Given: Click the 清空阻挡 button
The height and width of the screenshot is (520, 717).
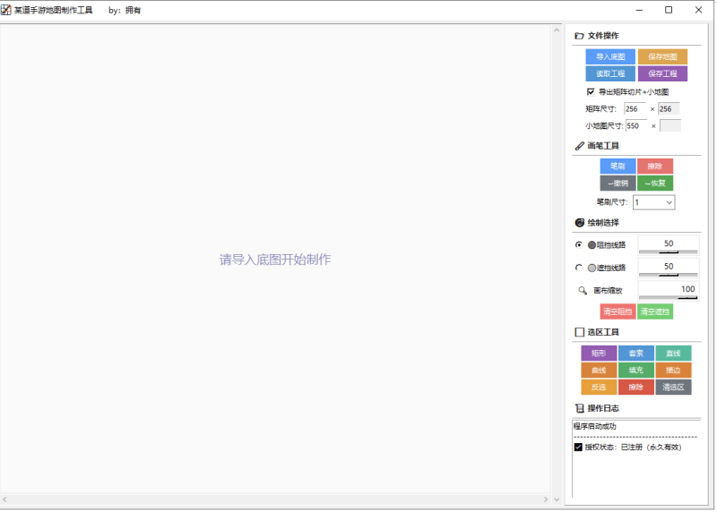Looking at the screenshot, I should point(618,311).
